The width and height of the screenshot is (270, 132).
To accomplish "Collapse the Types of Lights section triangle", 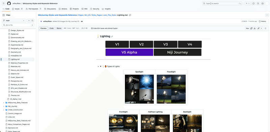I will point(101,67).
